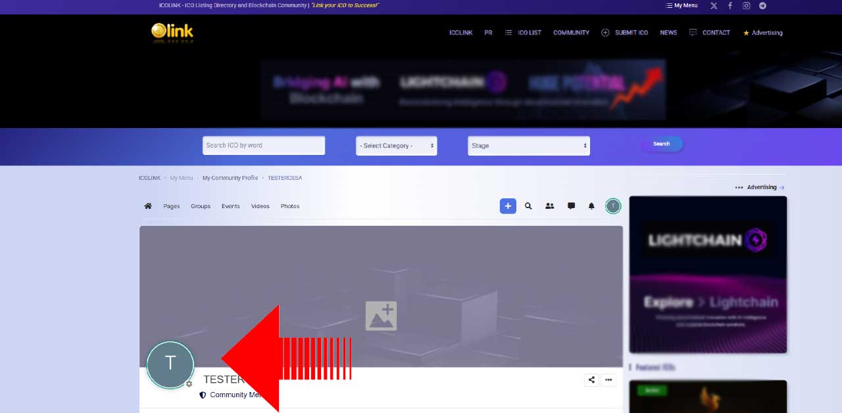Screen dimensions: 842x413
Task: Click the Search button
Action: [662, 144]
